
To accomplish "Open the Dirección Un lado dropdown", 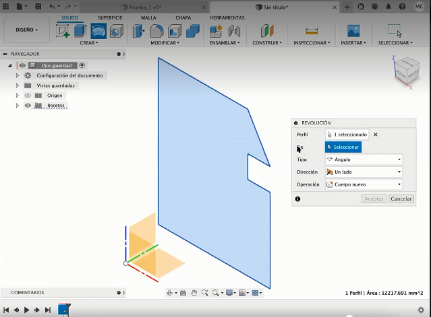I will [x=364, y=172].
